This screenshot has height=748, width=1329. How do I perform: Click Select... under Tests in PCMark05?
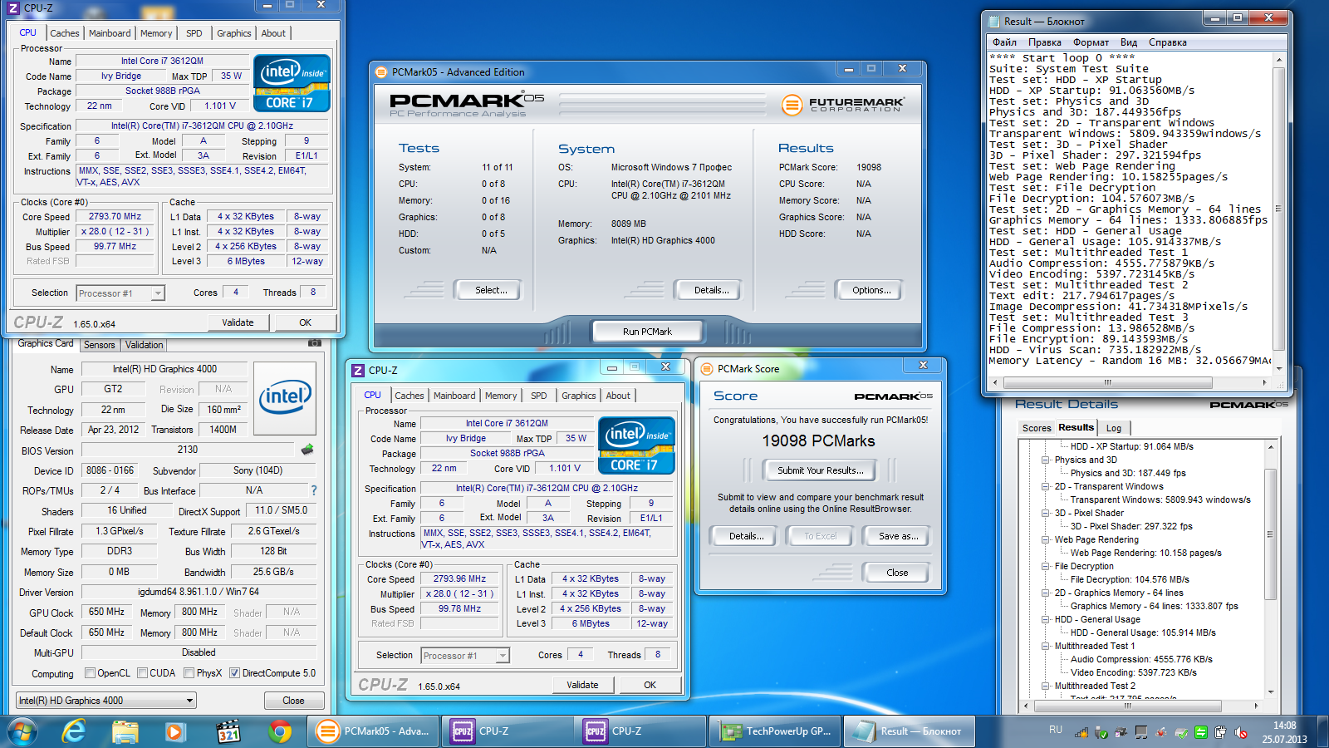[x=487, y=290]
